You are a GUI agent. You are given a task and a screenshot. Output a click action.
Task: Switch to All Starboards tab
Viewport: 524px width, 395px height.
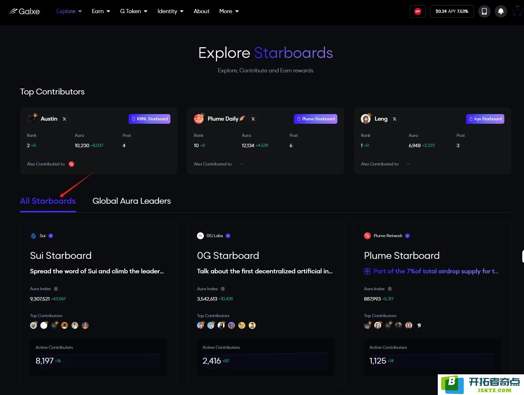click(48, 201)
